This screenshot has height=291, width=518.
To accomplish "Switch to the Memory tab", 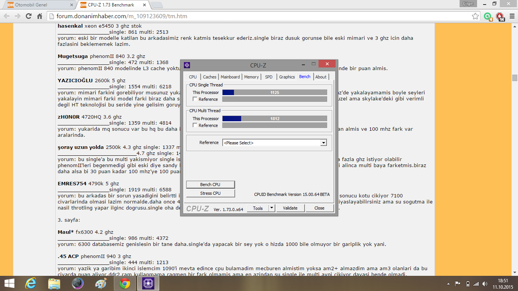I will click(x=251, y=77).
